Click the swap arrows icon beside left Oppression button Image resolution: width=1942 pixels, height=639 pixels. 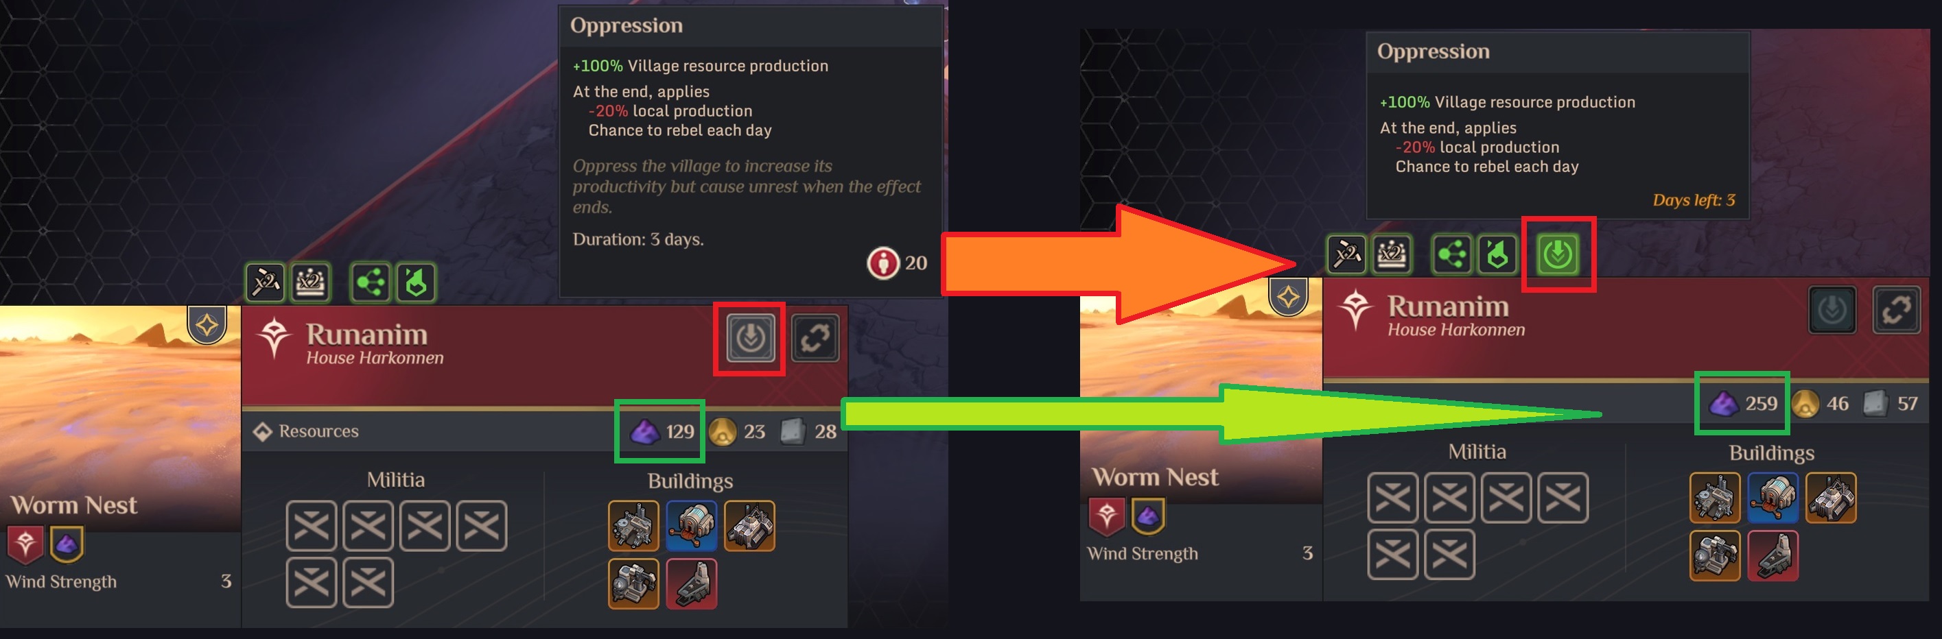[815, 338]
